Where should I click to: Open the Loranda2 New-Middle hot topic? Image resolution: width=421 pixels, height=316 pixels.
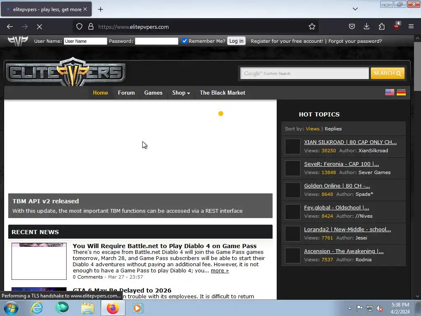(x=347, y=229)
